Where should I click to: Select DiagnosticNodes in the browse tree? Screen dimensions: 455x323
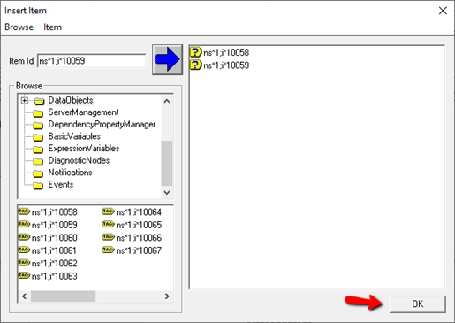(x=79, y=160)
